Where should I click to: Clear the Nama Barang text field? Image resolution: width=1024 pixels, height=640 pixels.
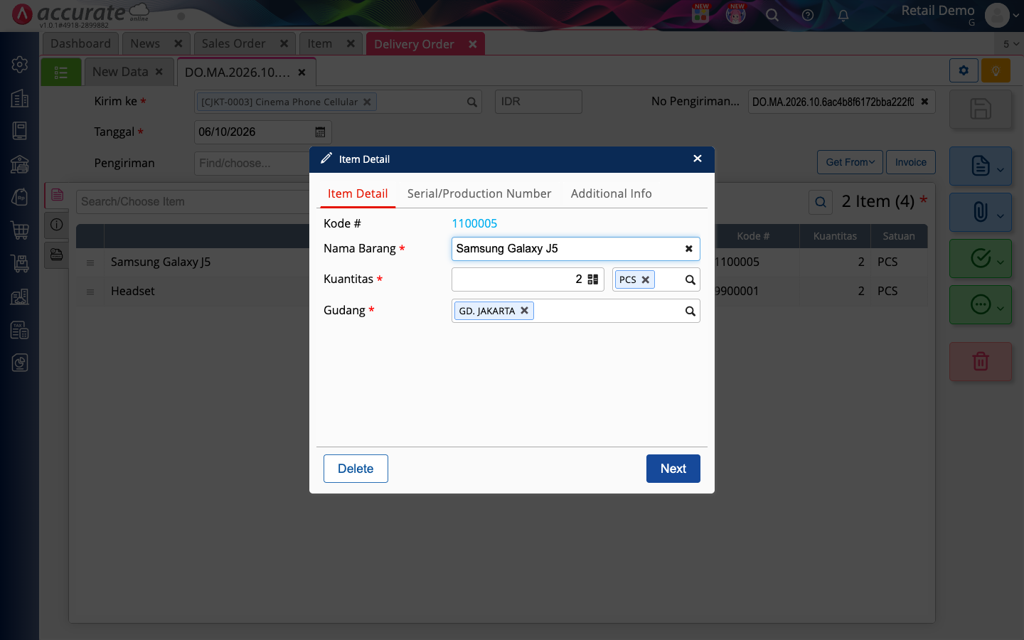pos(688,249)
